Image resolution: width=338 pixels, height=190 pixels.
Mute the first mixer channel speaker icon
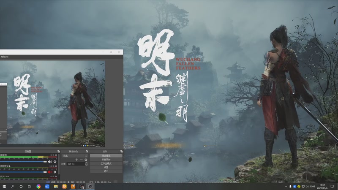(49, 162)
